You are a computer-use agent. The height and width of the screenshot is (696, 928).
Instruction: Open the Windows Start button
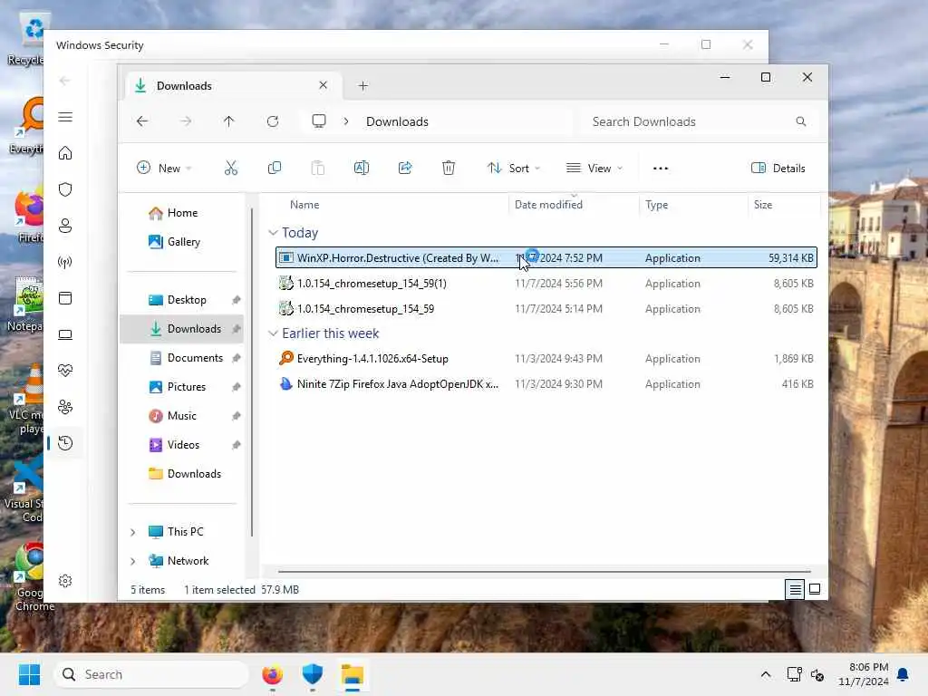coord(29,674)
